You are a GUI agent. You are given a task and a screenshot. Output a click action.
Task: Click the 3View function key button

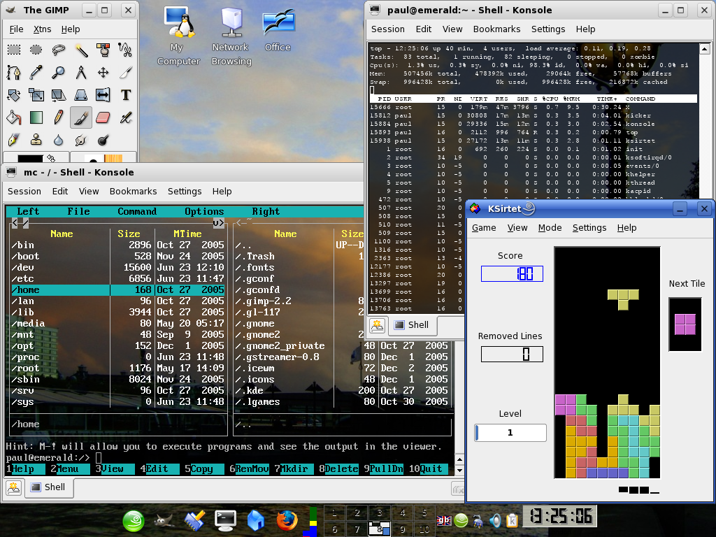tap(115, 469)
